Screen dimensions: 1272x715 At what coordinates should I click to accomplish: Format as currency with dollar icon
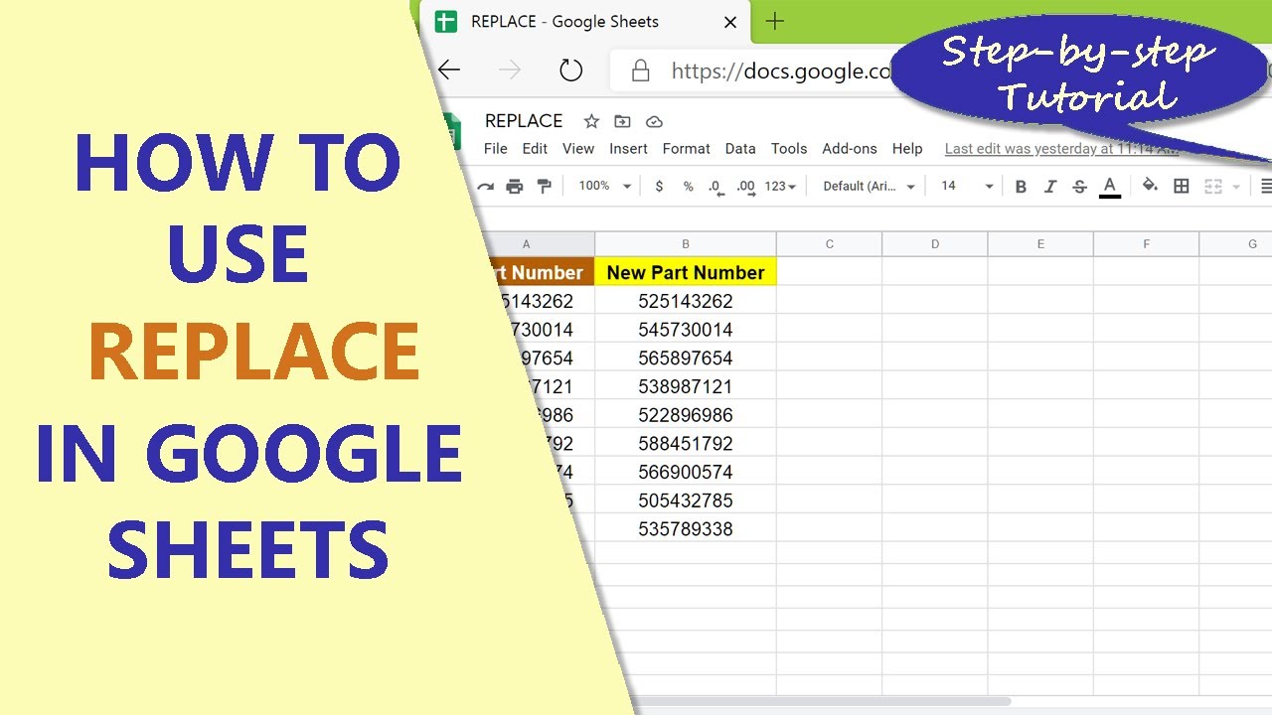coord(659,186)
